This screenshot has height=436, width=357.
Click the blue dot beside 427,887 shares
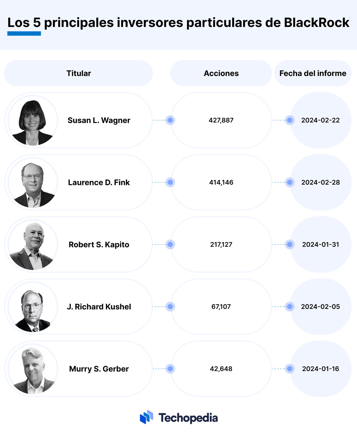coord(170,120)
